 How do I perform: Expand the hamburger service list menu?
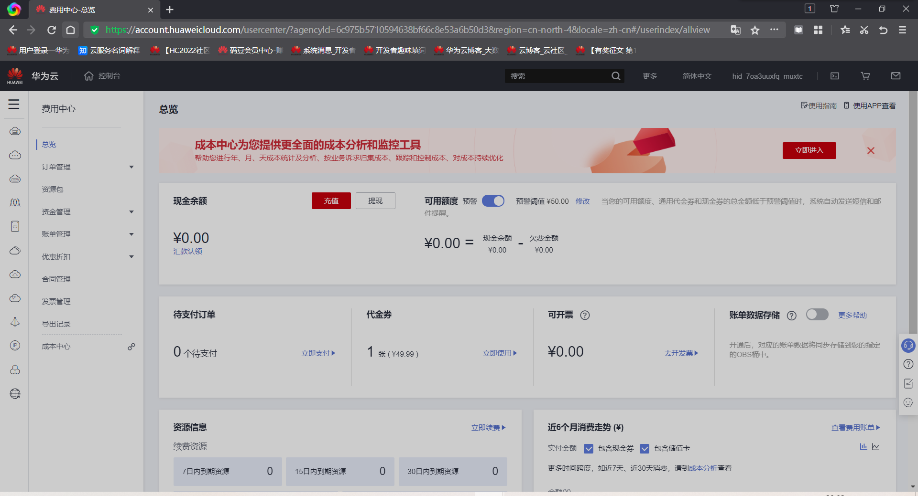tap(14, 104)
